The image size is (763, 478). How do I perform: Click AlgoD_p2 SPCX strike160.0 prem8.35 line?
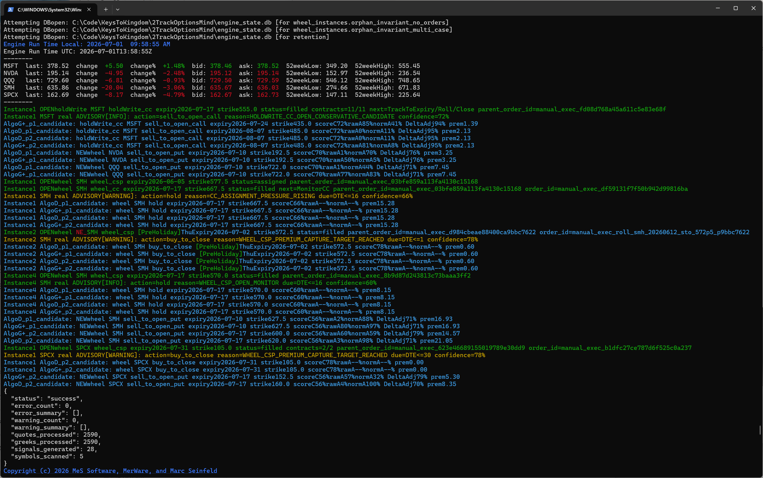[x=230, y=384]
